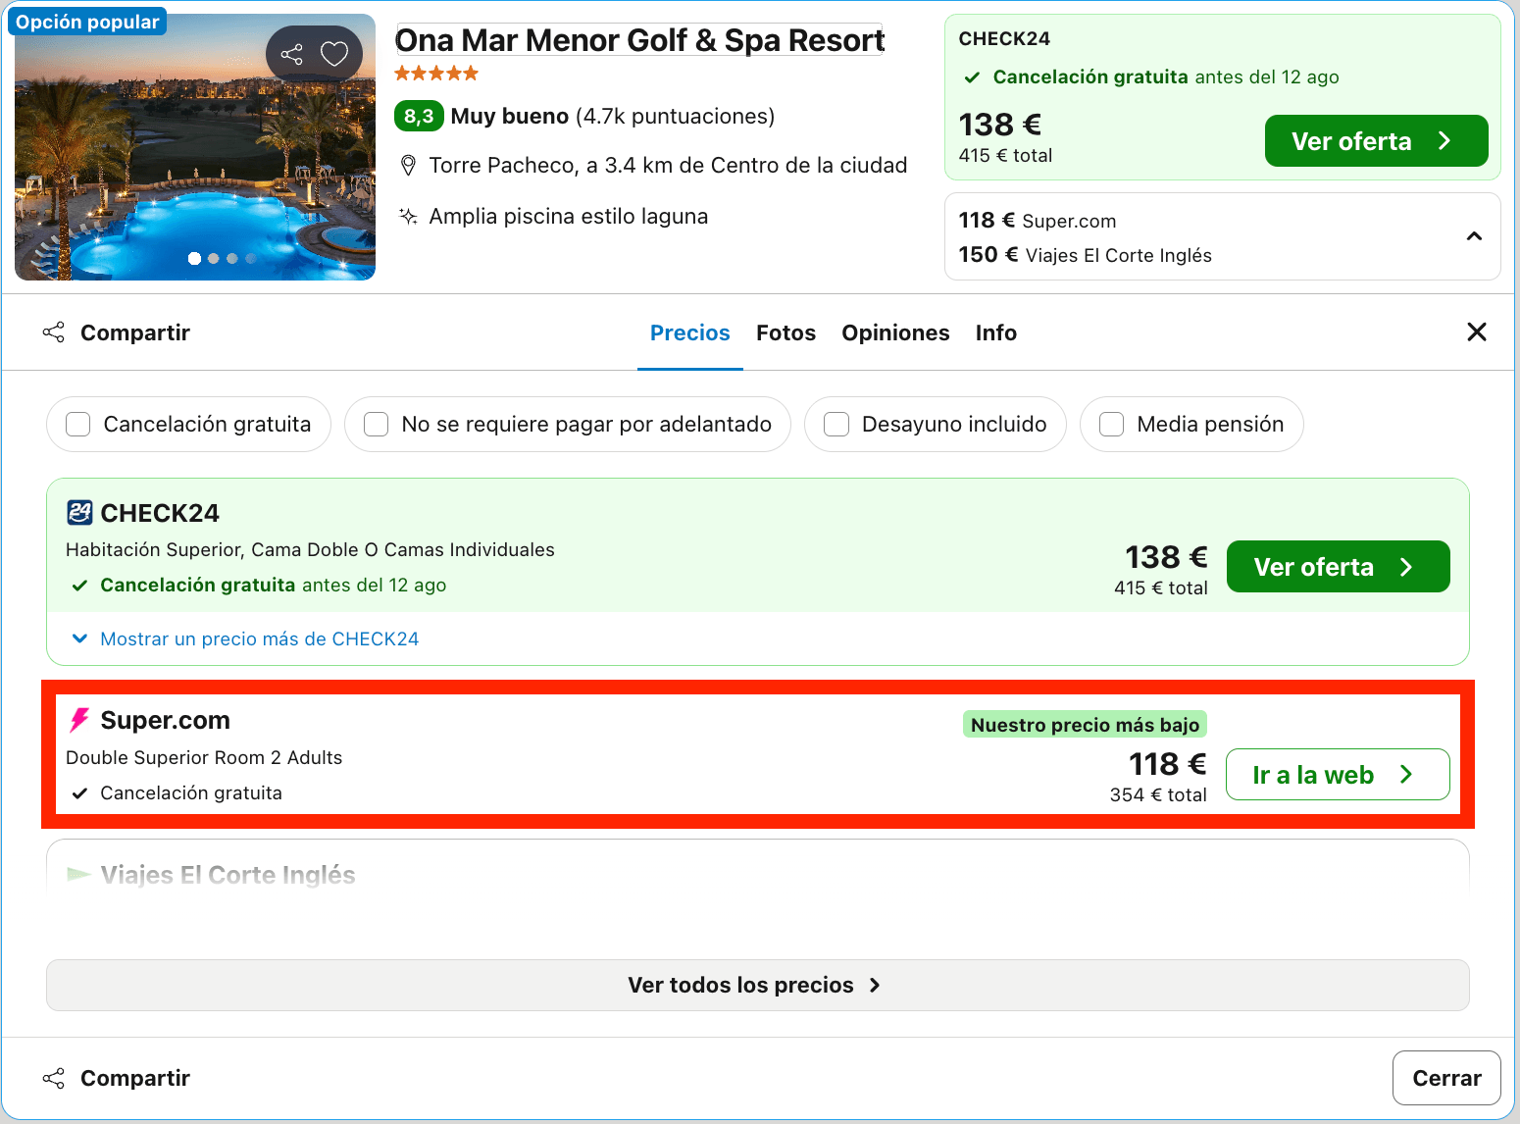Select the first photo carousel dot

point(194,259)
